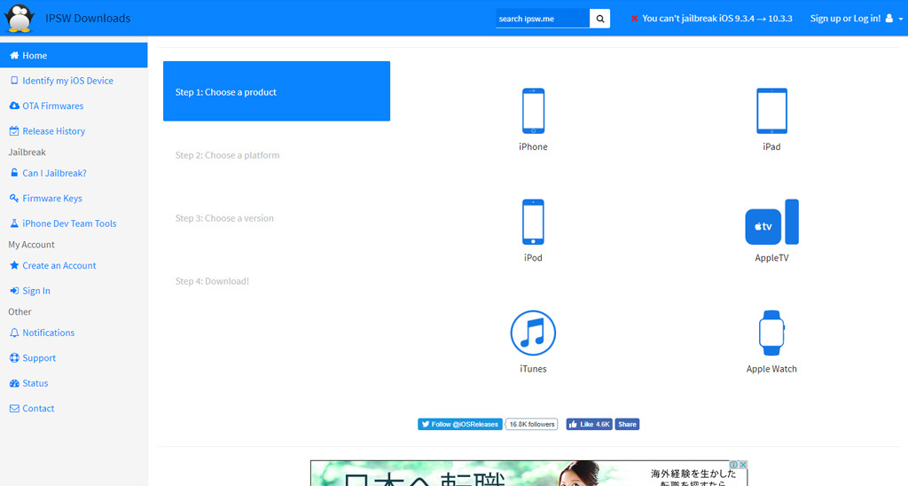Click Create an Account link

point(59,265)
